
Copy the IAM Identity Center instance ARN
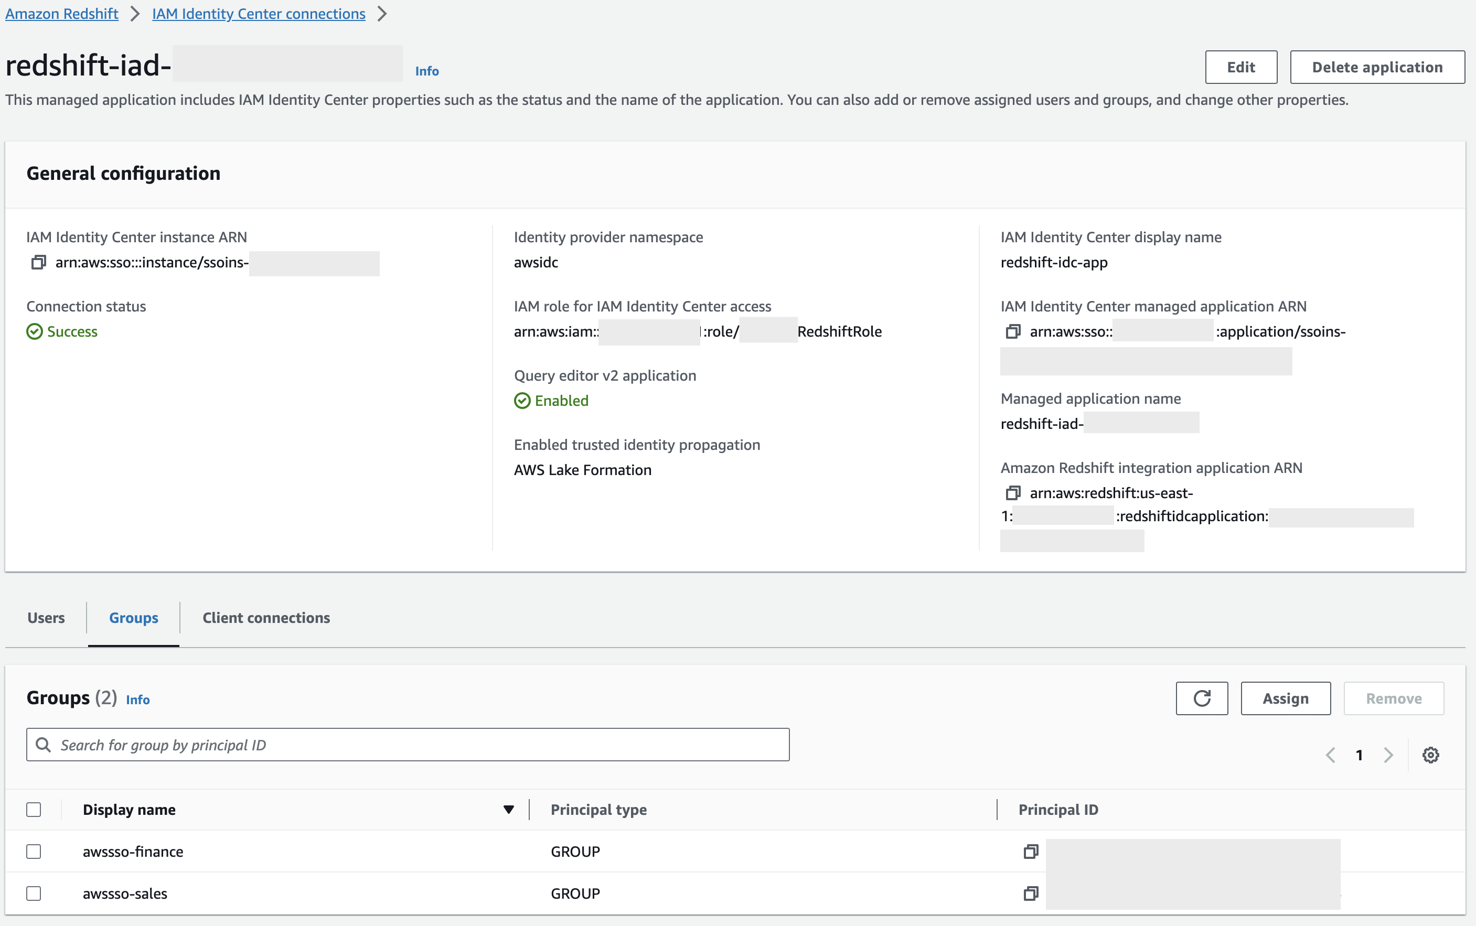(39, 262)
